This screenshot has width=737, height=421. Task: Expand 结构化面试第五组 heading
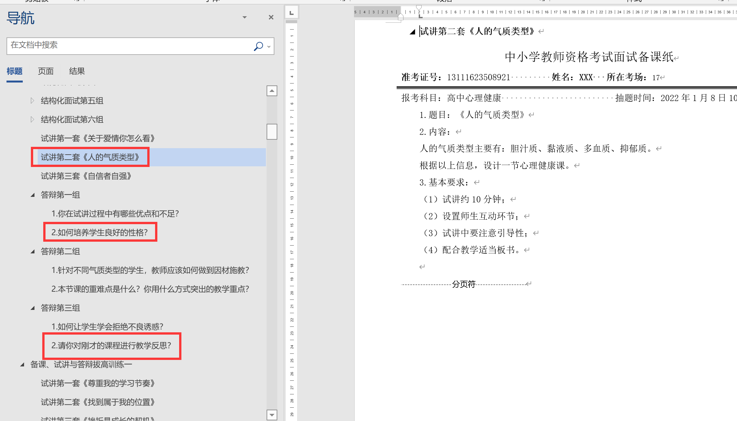coord(32,101)
